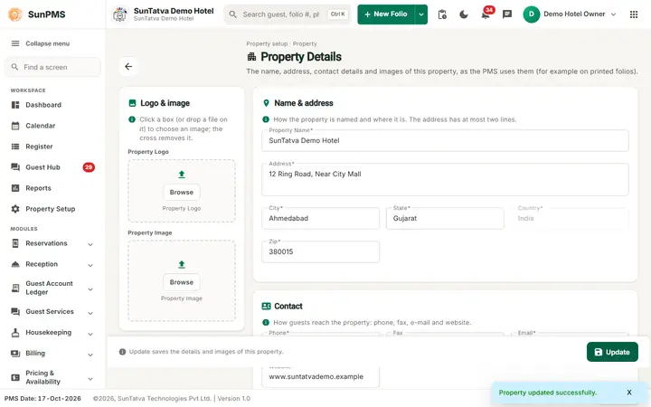This screenshot has height=407, width=651.
Task: Click the New Folio button
Action: click(386, 14)
